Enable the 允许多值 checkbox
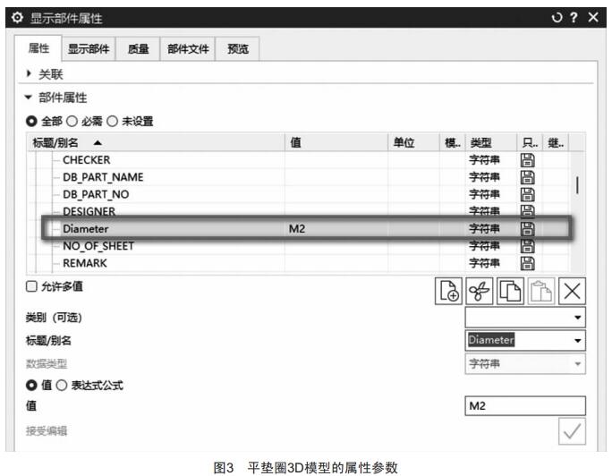Viewport: 612px width, 476px height. (31, 286)
